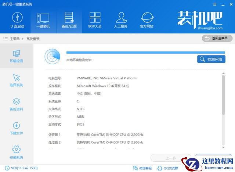Image resolution: width=235 pixels, height=172 pixels.
Task: Click the 文件格式 label
Action: (x=55, y=109)
